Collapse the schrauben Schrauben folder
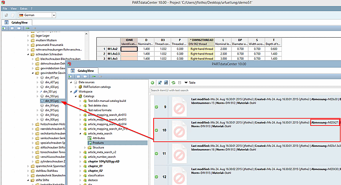This screenshot has width=341, height=185. click(27, 54)
